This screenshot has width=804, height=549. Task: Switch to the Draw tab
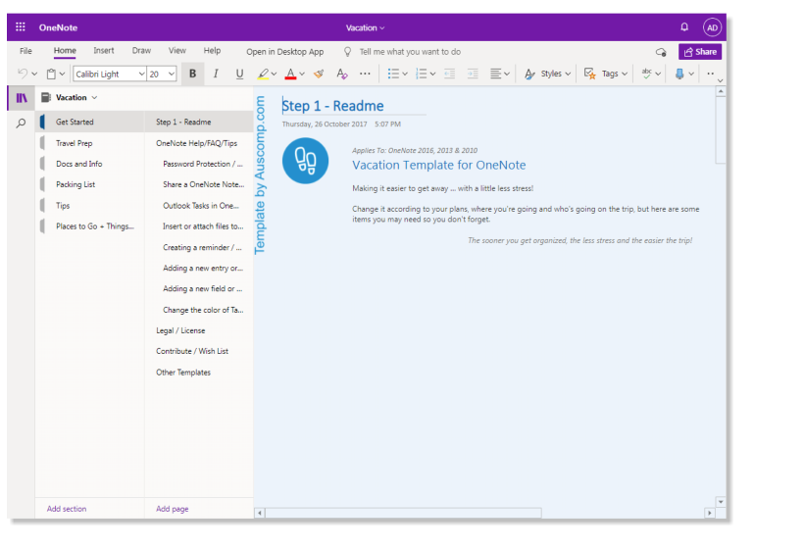(x=141, y=51)
